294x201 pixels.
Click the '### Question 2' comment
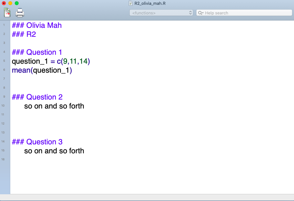tap(37, 97)
